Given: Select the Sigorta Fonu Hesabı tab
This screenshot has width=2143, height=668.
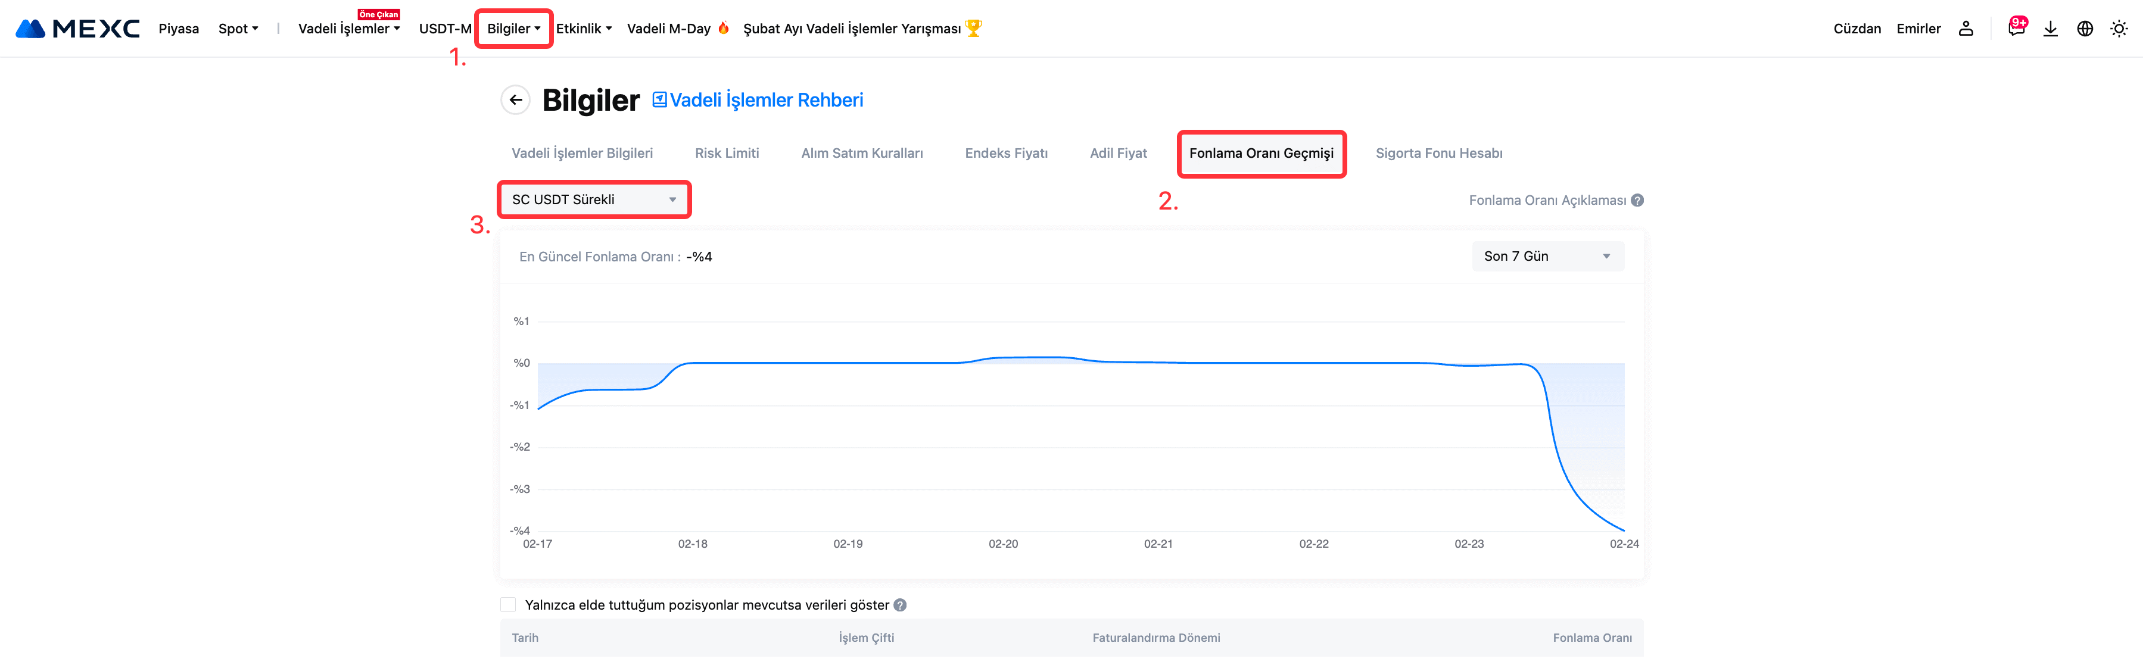Looking at the screenshot, I should pyautogui.click(x=1438, y=153).
